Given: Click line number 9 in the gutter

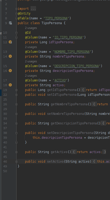Looking at the screenshot, I should click(6, 23).
